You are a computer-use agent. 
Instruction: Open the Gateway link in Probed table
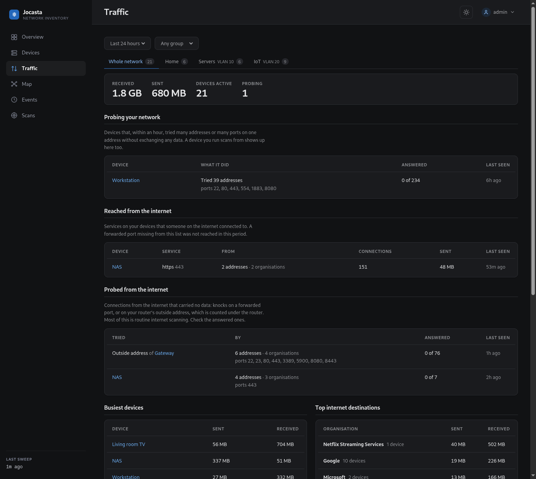point(164,353)
